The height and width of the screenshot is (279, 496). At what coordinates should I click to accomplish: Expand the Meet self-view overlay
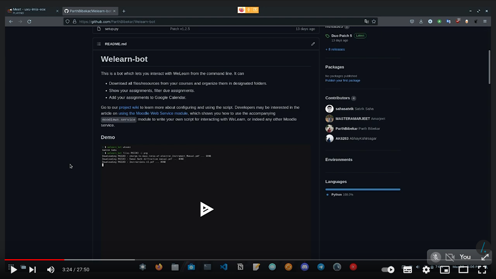[x=484, y=257]
